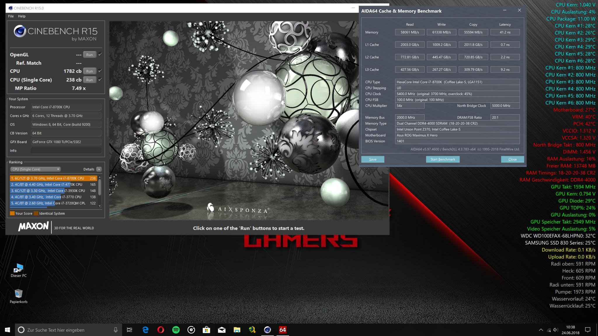The height and width of the screenshot is (336, 598).
Task: Click L3 Cache Latency value 9.2 ns
Action: 505,70
